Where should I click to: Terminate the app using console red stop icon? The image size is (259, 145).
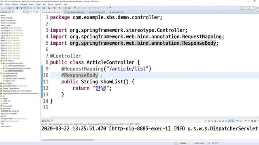[215, 121]
